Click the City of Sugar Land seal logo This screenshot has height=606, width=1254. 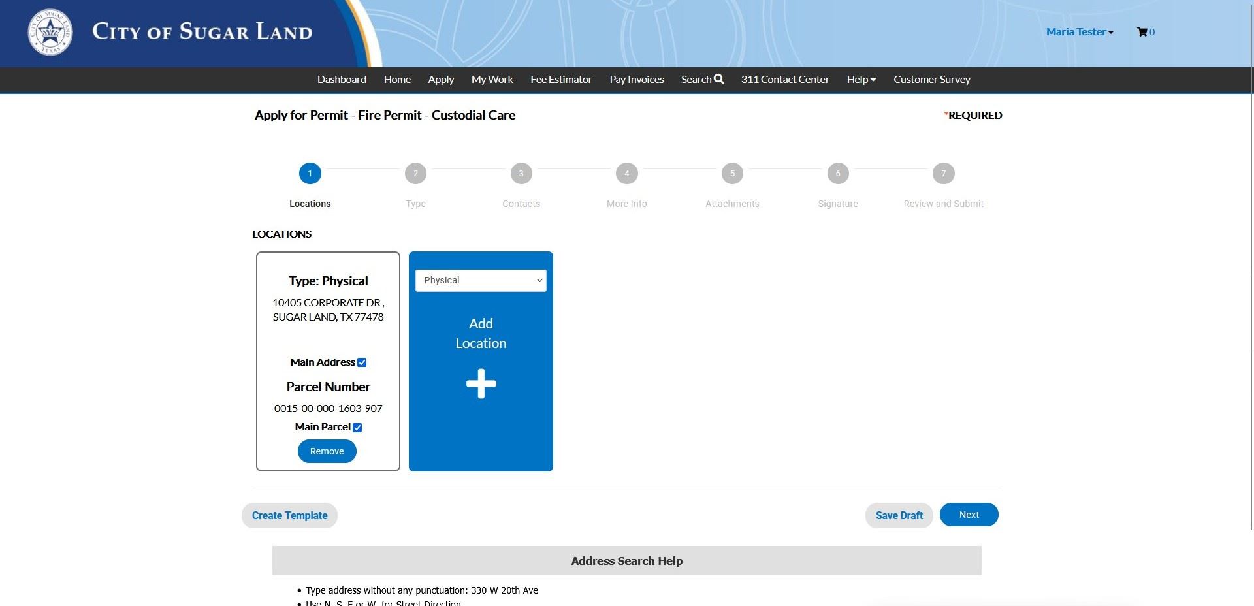tap(50, 32)
